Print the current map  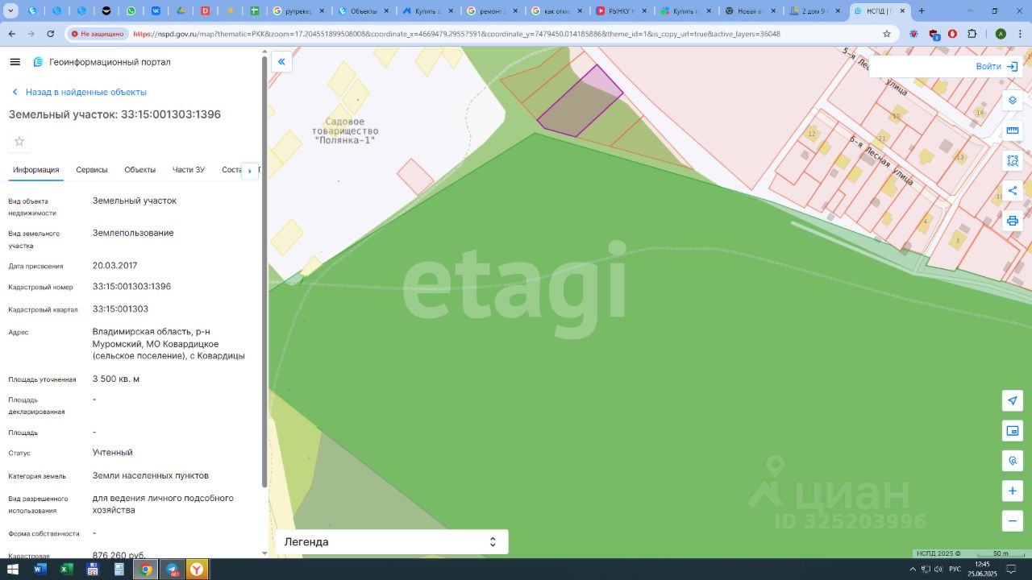point(1013,221)
